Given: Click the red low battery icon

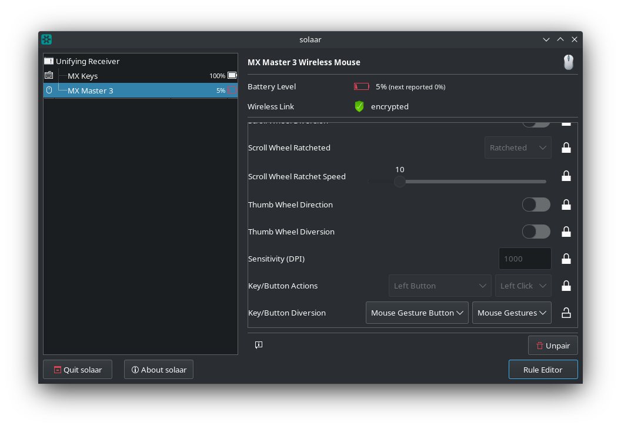Looking at the screenshot, I should point(362,86).
